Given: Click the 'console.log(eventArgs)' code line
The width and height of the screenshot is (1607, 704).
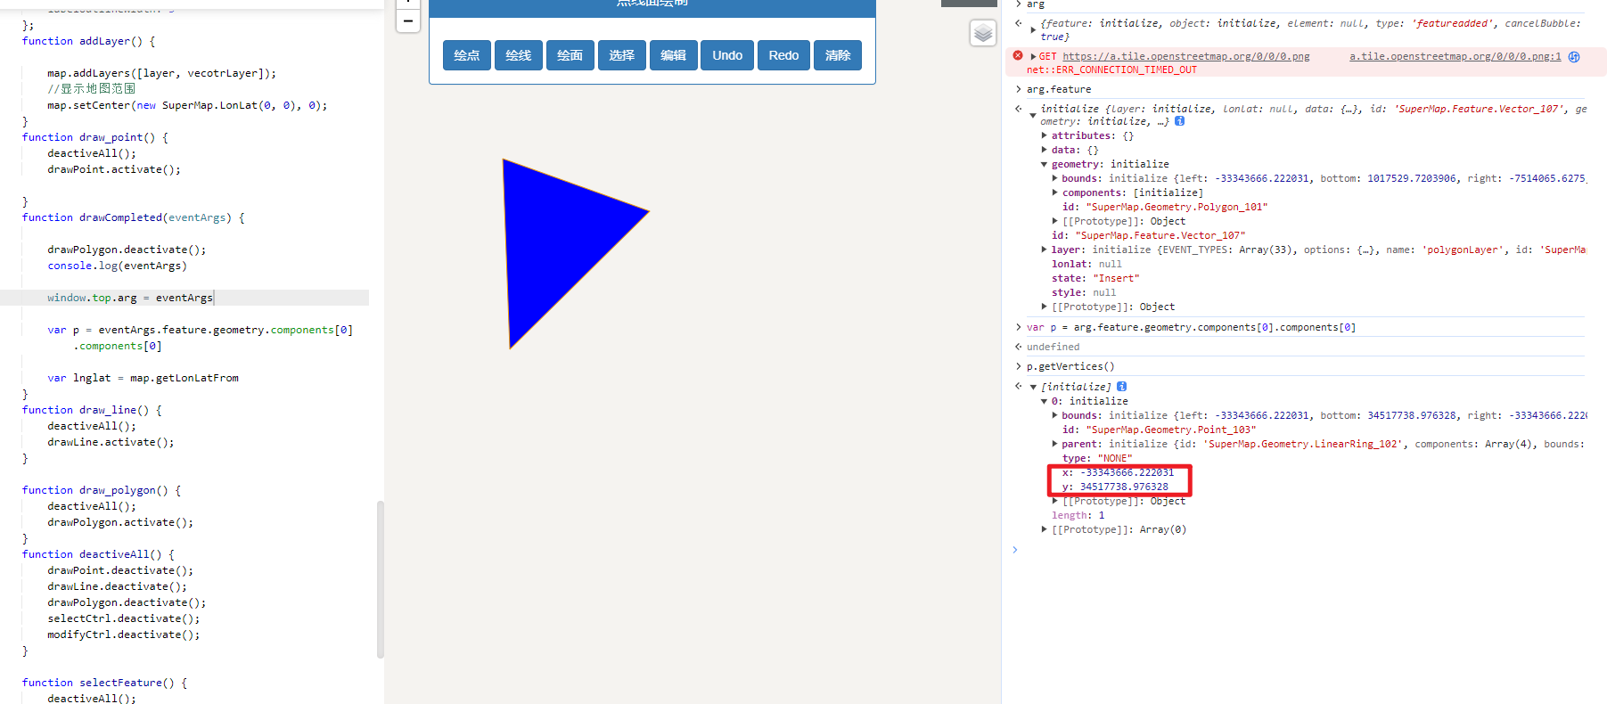Looking at the screenshot, I should coord(117,266).
